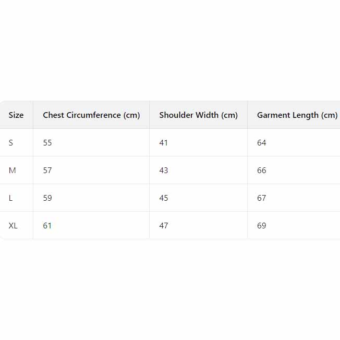Click the Size column header
This screenshot has width=340, height=340.
pyautogui.click(x=16, y=115)
